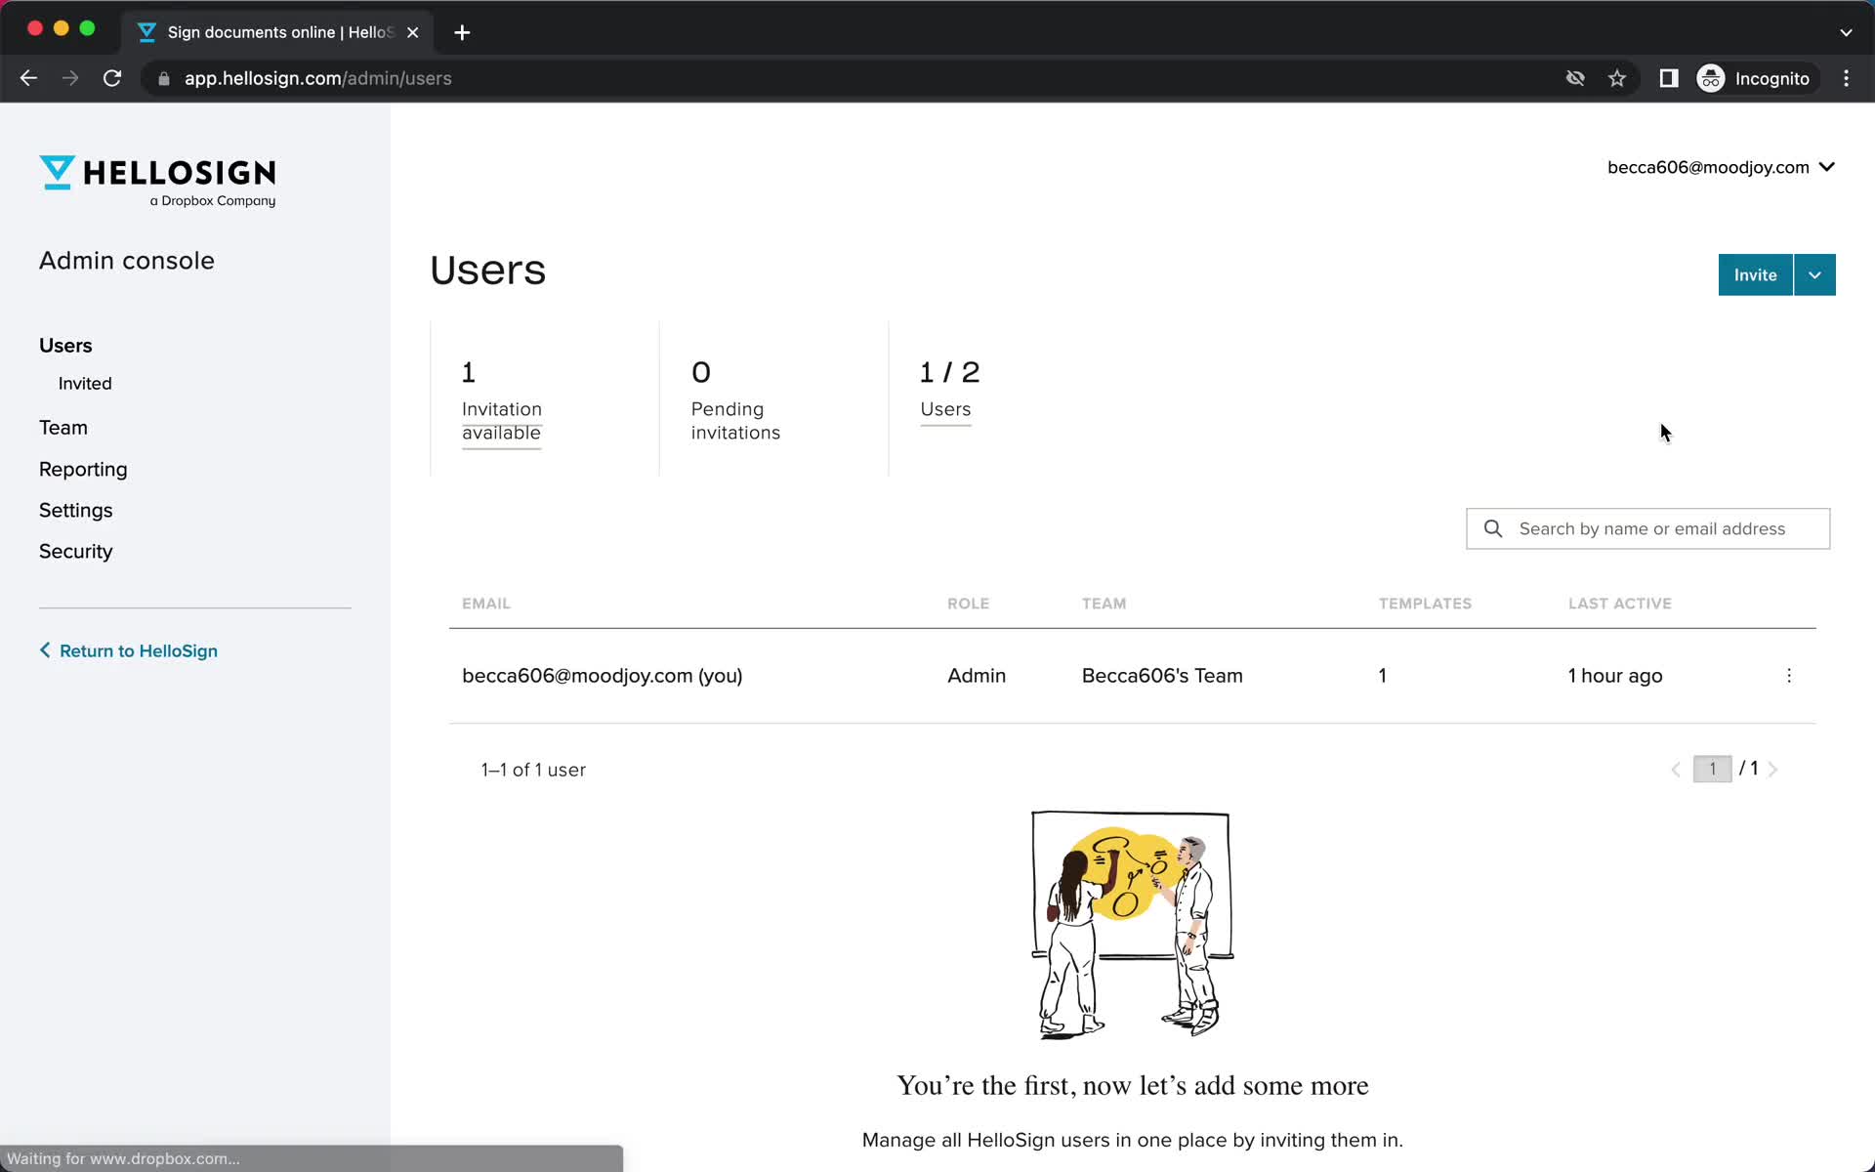Click Return to HelloSign link

(x=138, y=650)
